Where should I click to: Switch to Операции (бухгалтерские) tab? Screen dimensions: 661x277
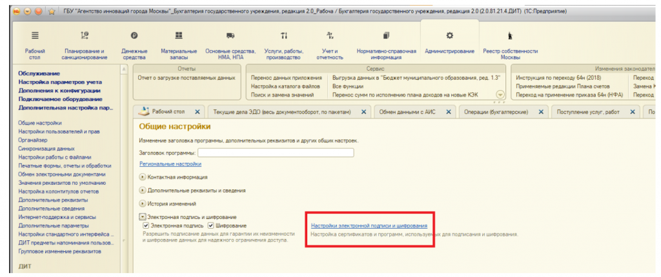[496, 112]
